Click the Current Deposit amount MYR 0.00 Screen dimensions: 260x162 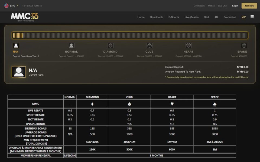[243, 67]
